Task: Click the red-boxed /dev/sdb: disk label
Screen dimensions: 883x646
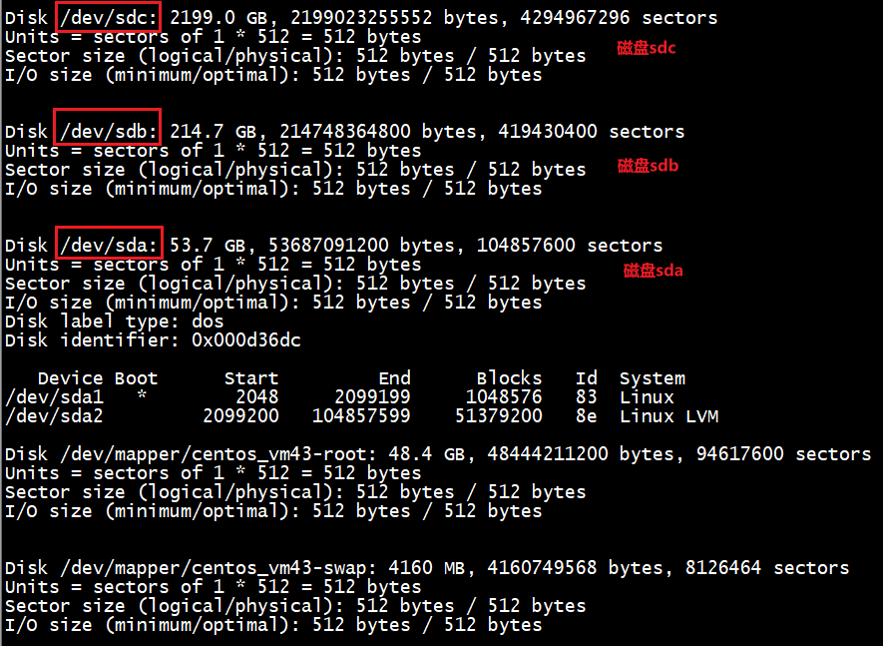Action: pyautogui.click(x=108, y=132)
